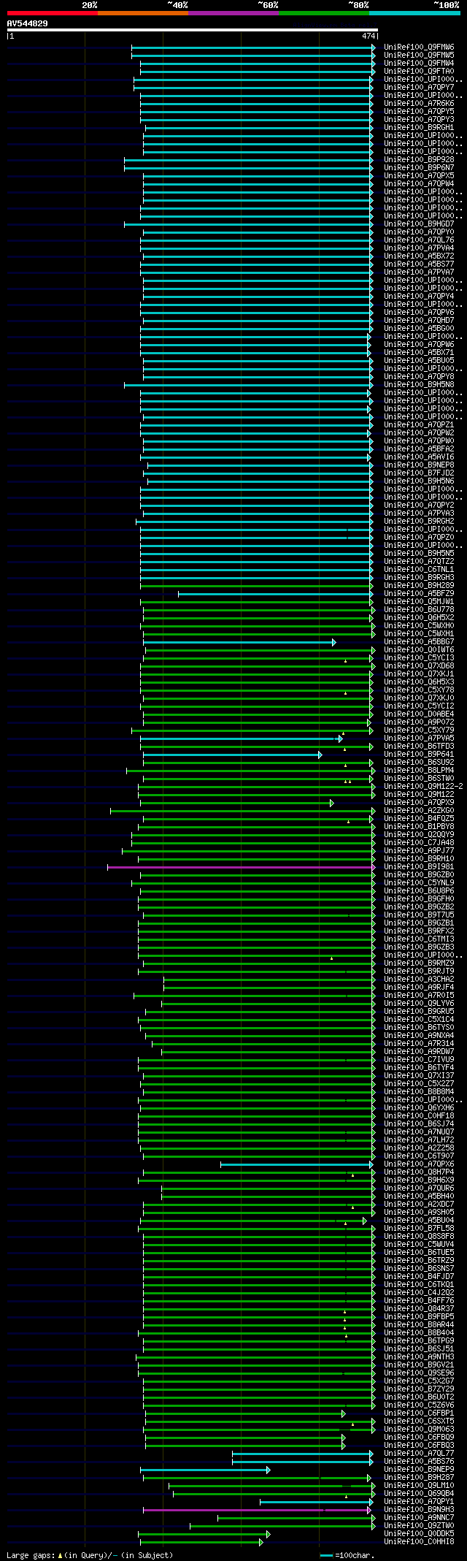Select hit label UniRef100_A5BX72

419,256
